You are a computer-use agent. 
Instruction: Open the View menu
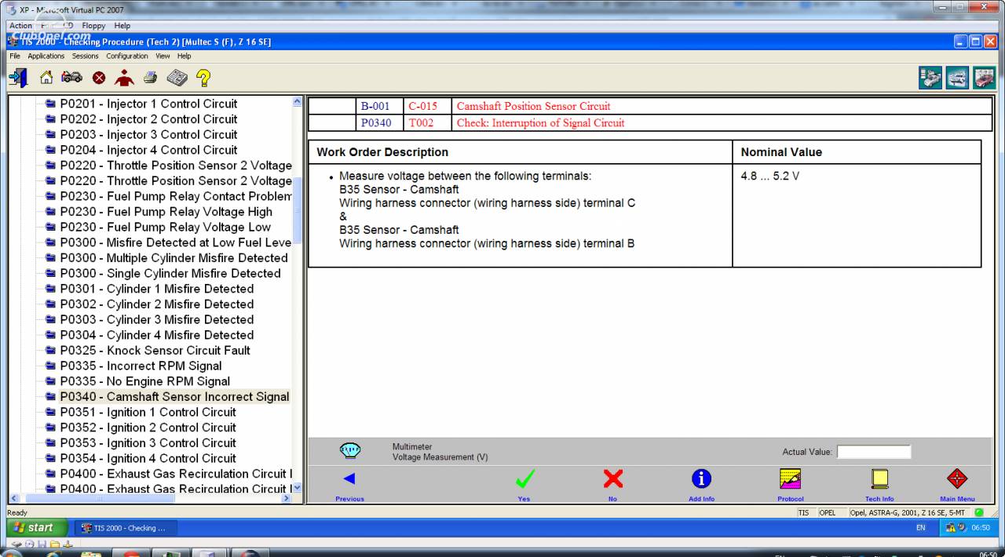(163, 56)
